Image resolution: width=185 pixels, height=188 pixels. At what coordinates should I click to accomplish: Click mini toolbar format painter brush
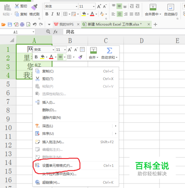(80, 57)
